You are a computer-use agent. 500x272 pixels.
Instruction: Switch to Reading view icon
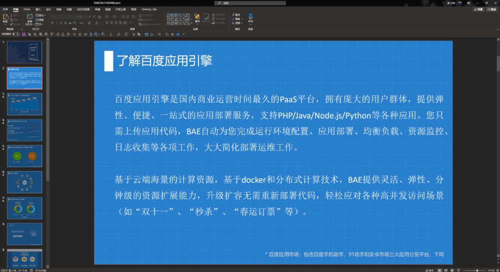452,271
